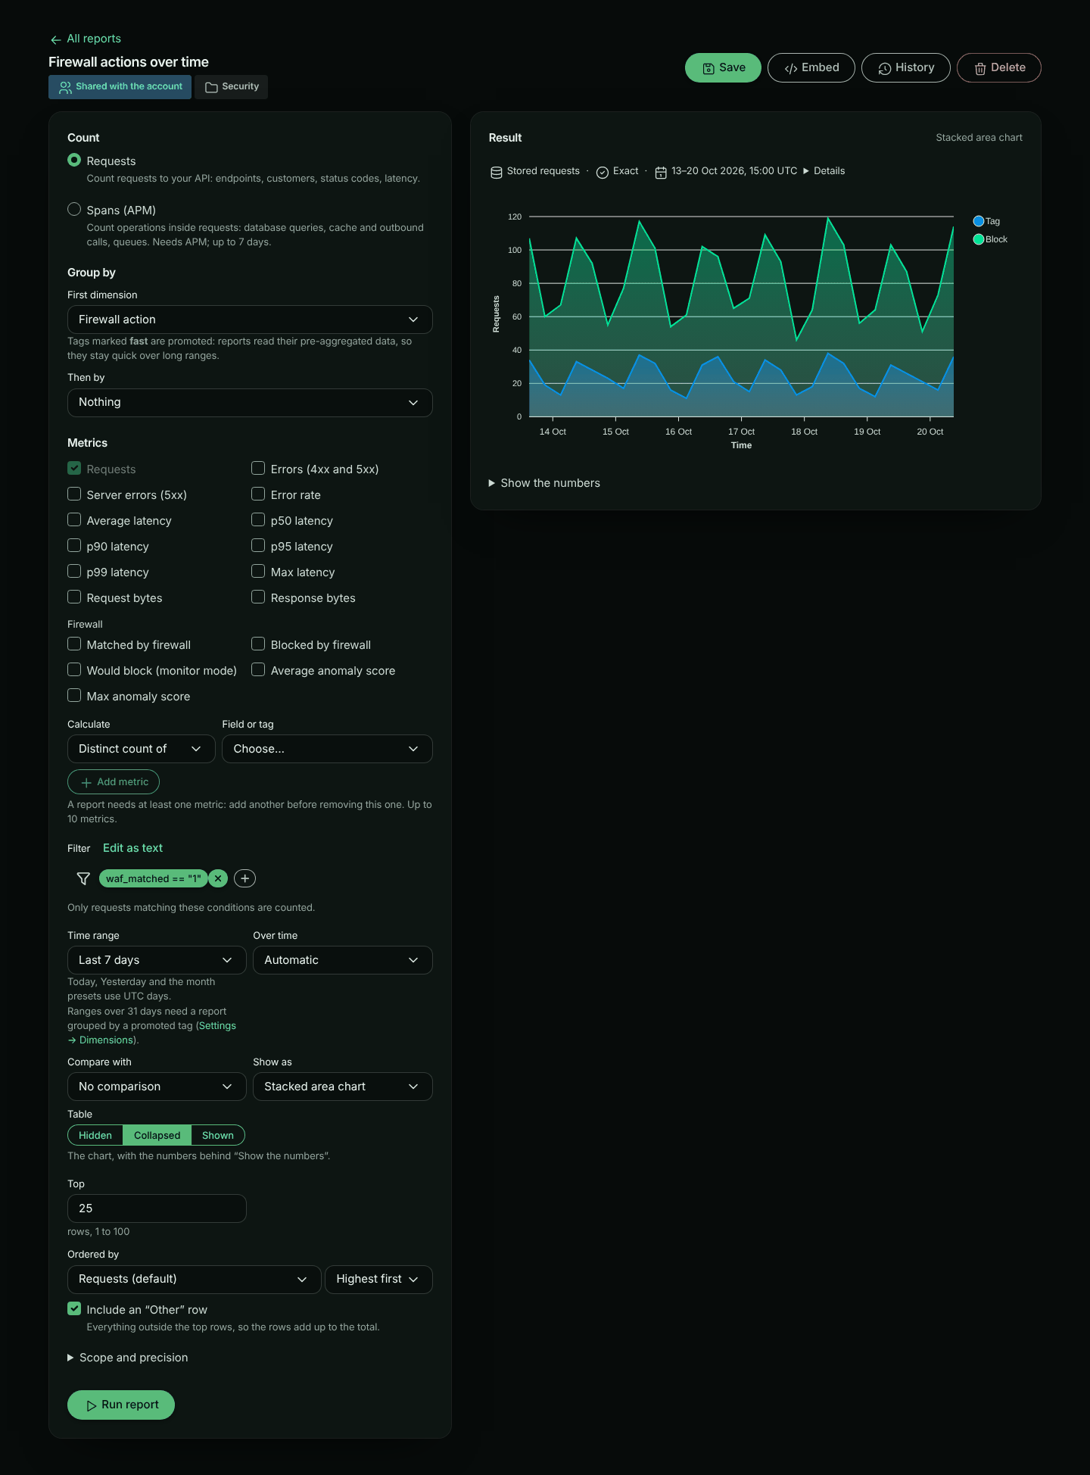Remove the waf_matched filter with X icon
Screen dimensions: 1090x1475
pyautogui.click(x=218, y=878)
